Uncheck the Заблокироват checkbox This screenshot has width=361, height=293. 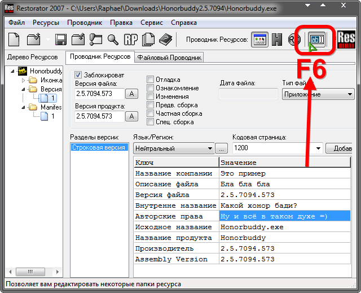[x=78, y=75]
